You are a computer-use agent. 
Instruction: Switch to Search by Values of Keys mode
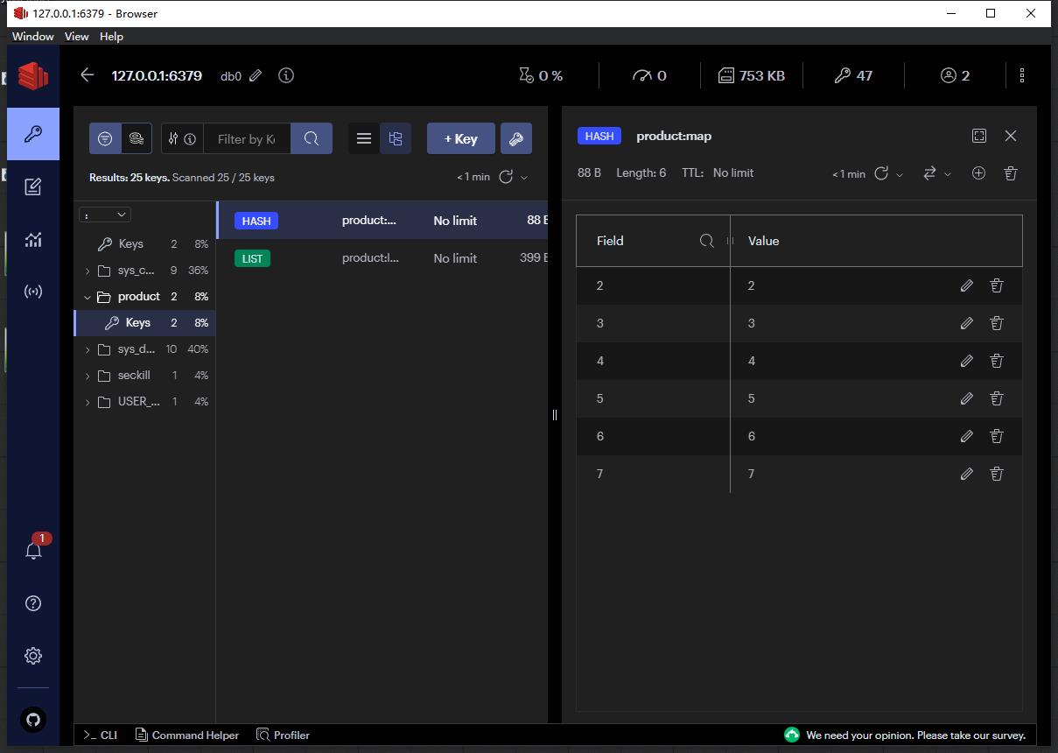[137, 138]
